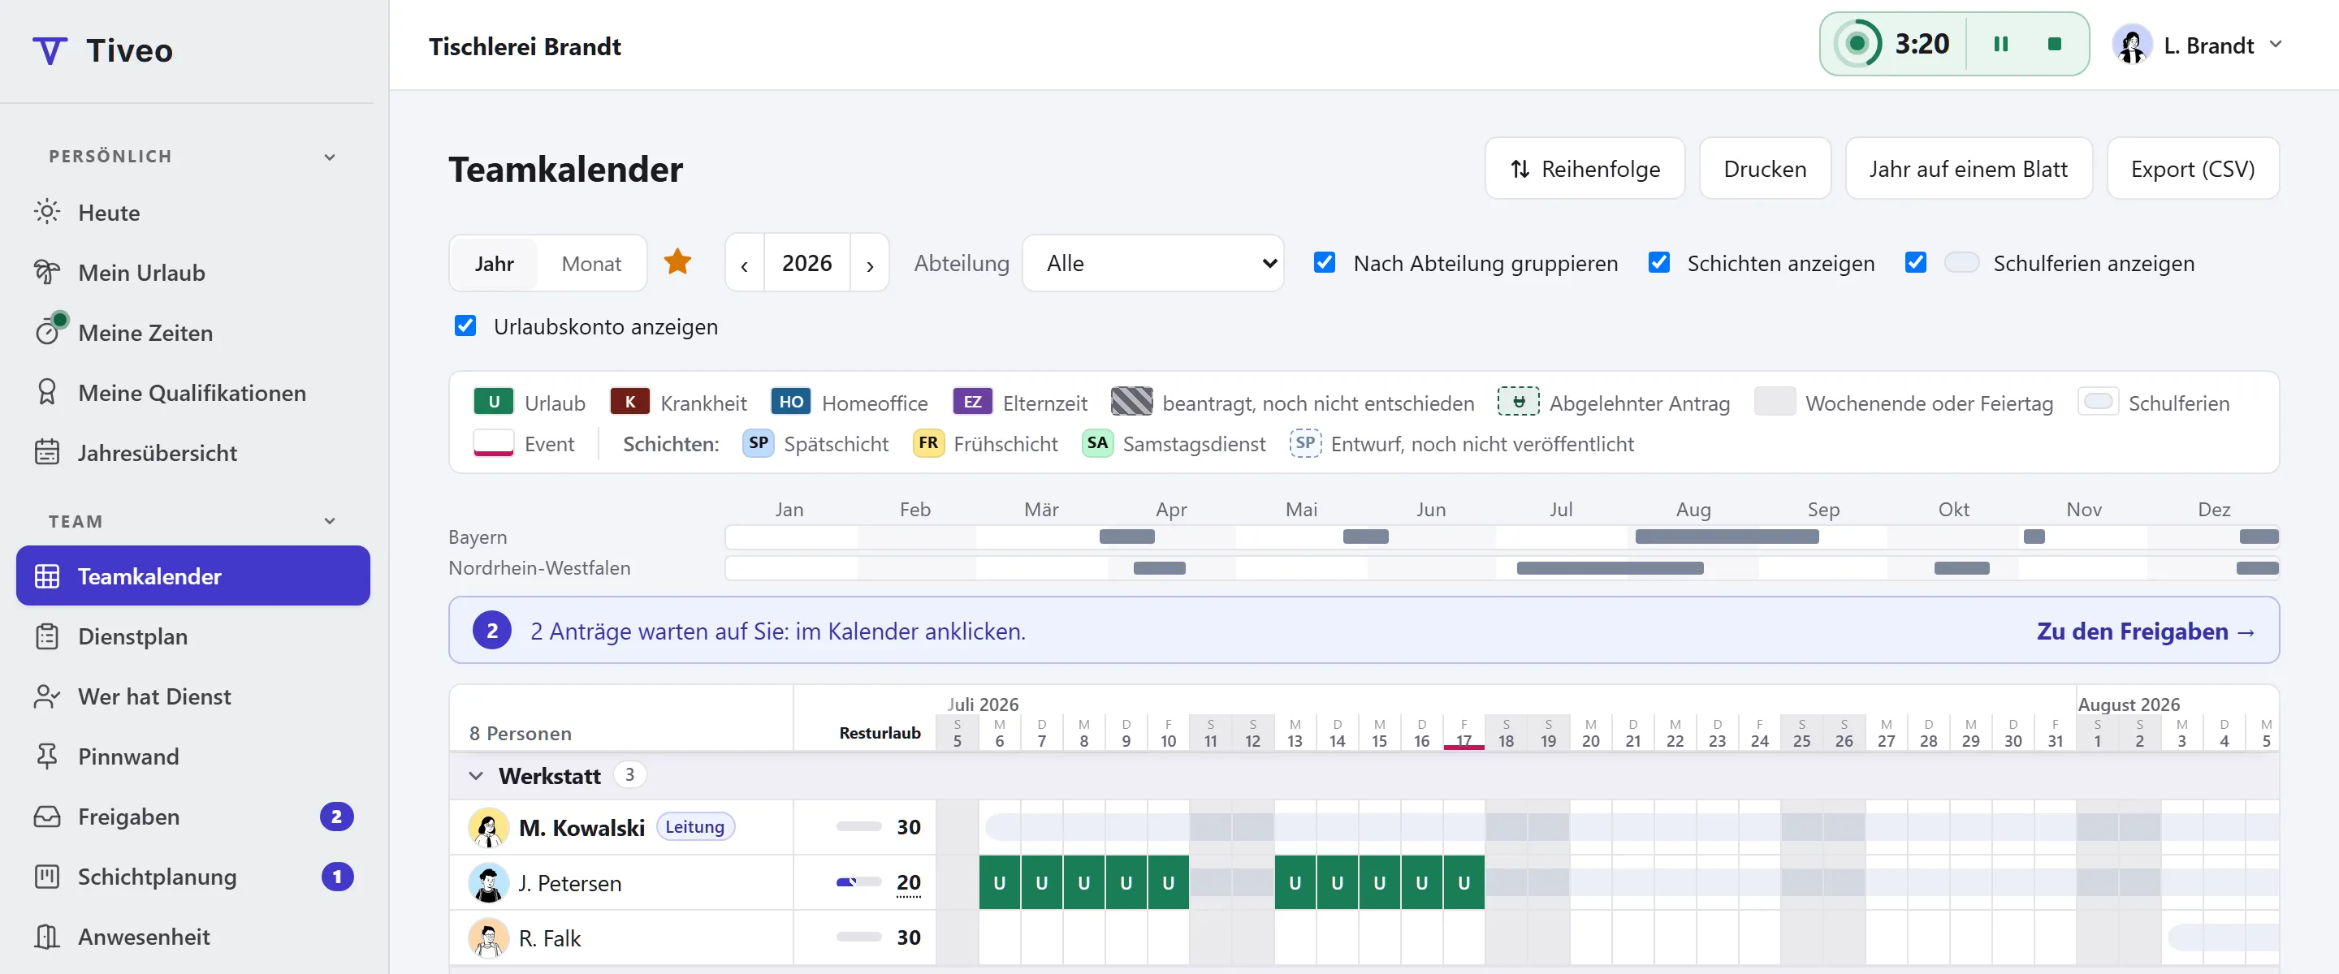Open Anwesenheit door icon
This screenshot has width=2339, height=974.
47,936
